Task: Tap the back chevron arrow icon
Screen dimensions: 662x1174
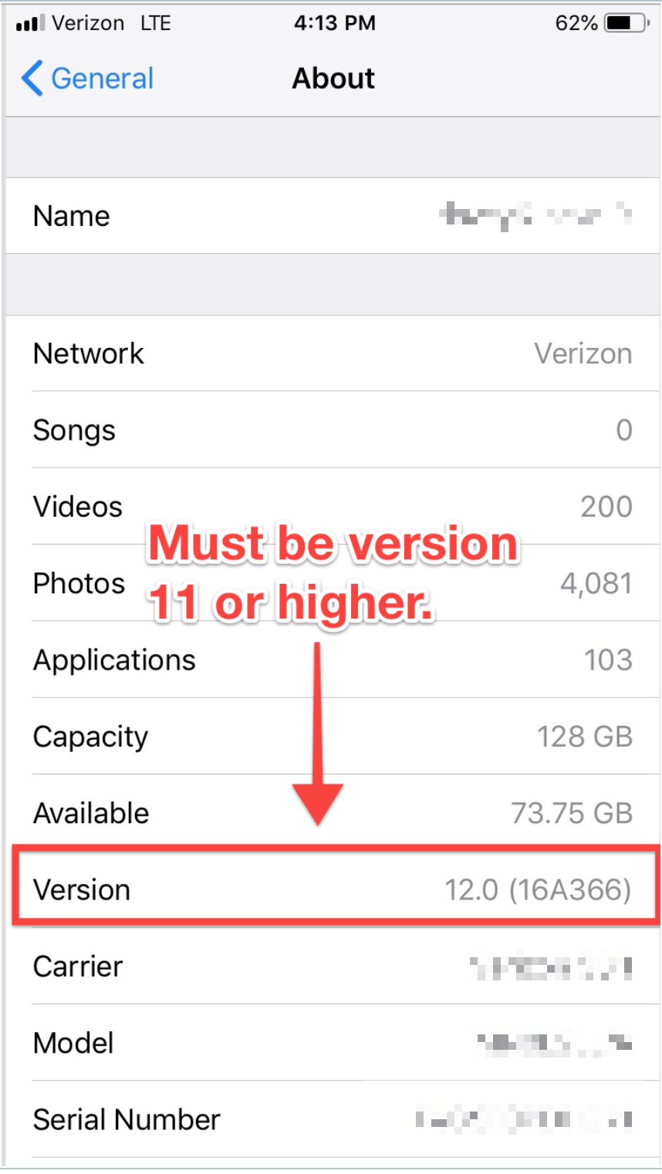Action: pos(32,79)
